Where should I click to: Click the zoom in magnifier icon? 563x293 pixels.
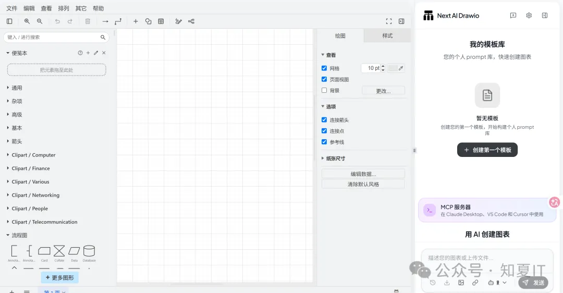(27, 21)
